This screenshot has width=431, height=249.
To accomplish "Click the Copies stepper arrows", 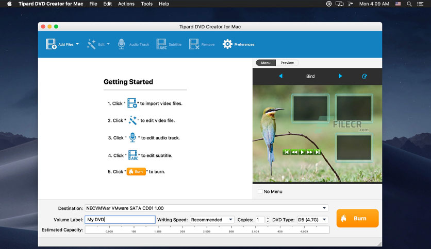I will (x=268, y=220).
